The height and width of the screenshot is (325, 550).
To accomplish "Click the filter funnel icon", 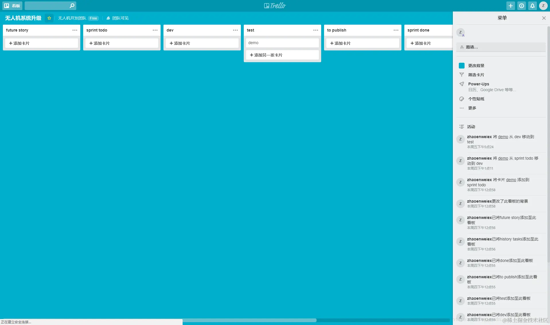I will (462, 75).
